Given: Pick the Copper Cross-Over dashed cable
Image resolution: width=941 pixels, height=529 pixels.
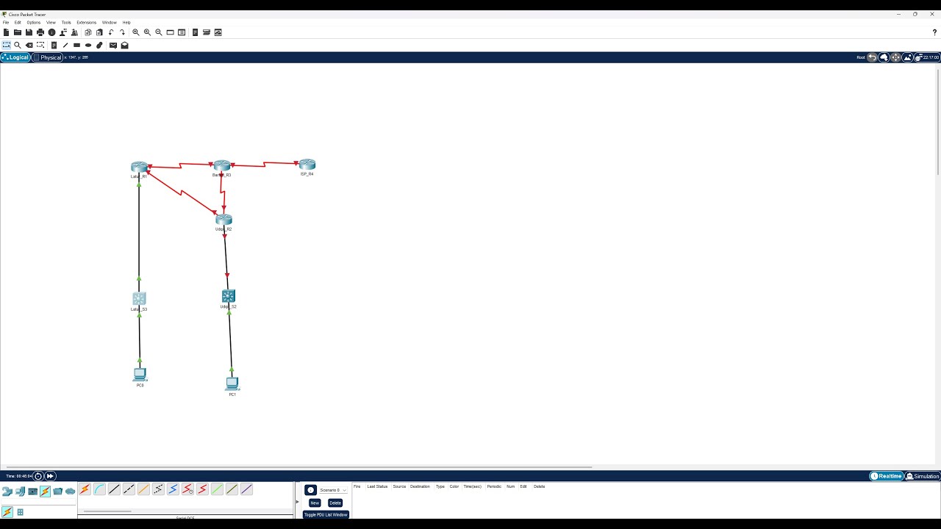Looking at the screenshot, I should click(x=129, y=489).
